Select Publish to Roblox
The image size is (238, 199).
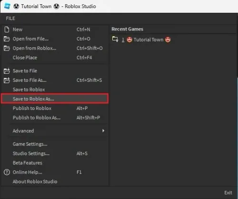55,108
